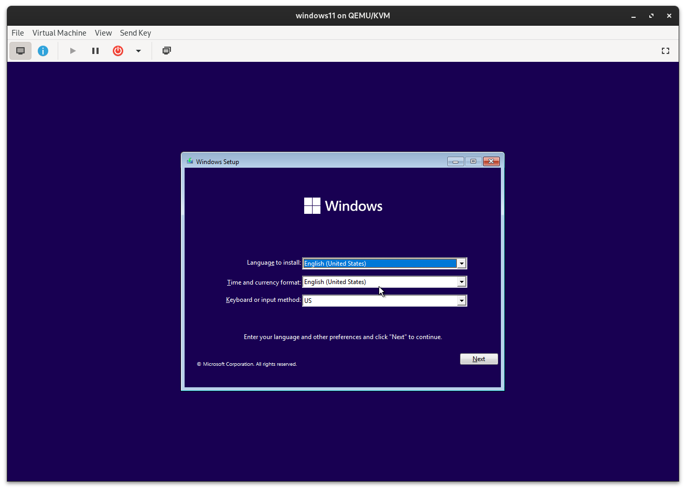Image resolution: width=686 pixels, height=490 pixels.
Task: Open shutdown options dropdown arrow
Action: (x=138, y=51)
